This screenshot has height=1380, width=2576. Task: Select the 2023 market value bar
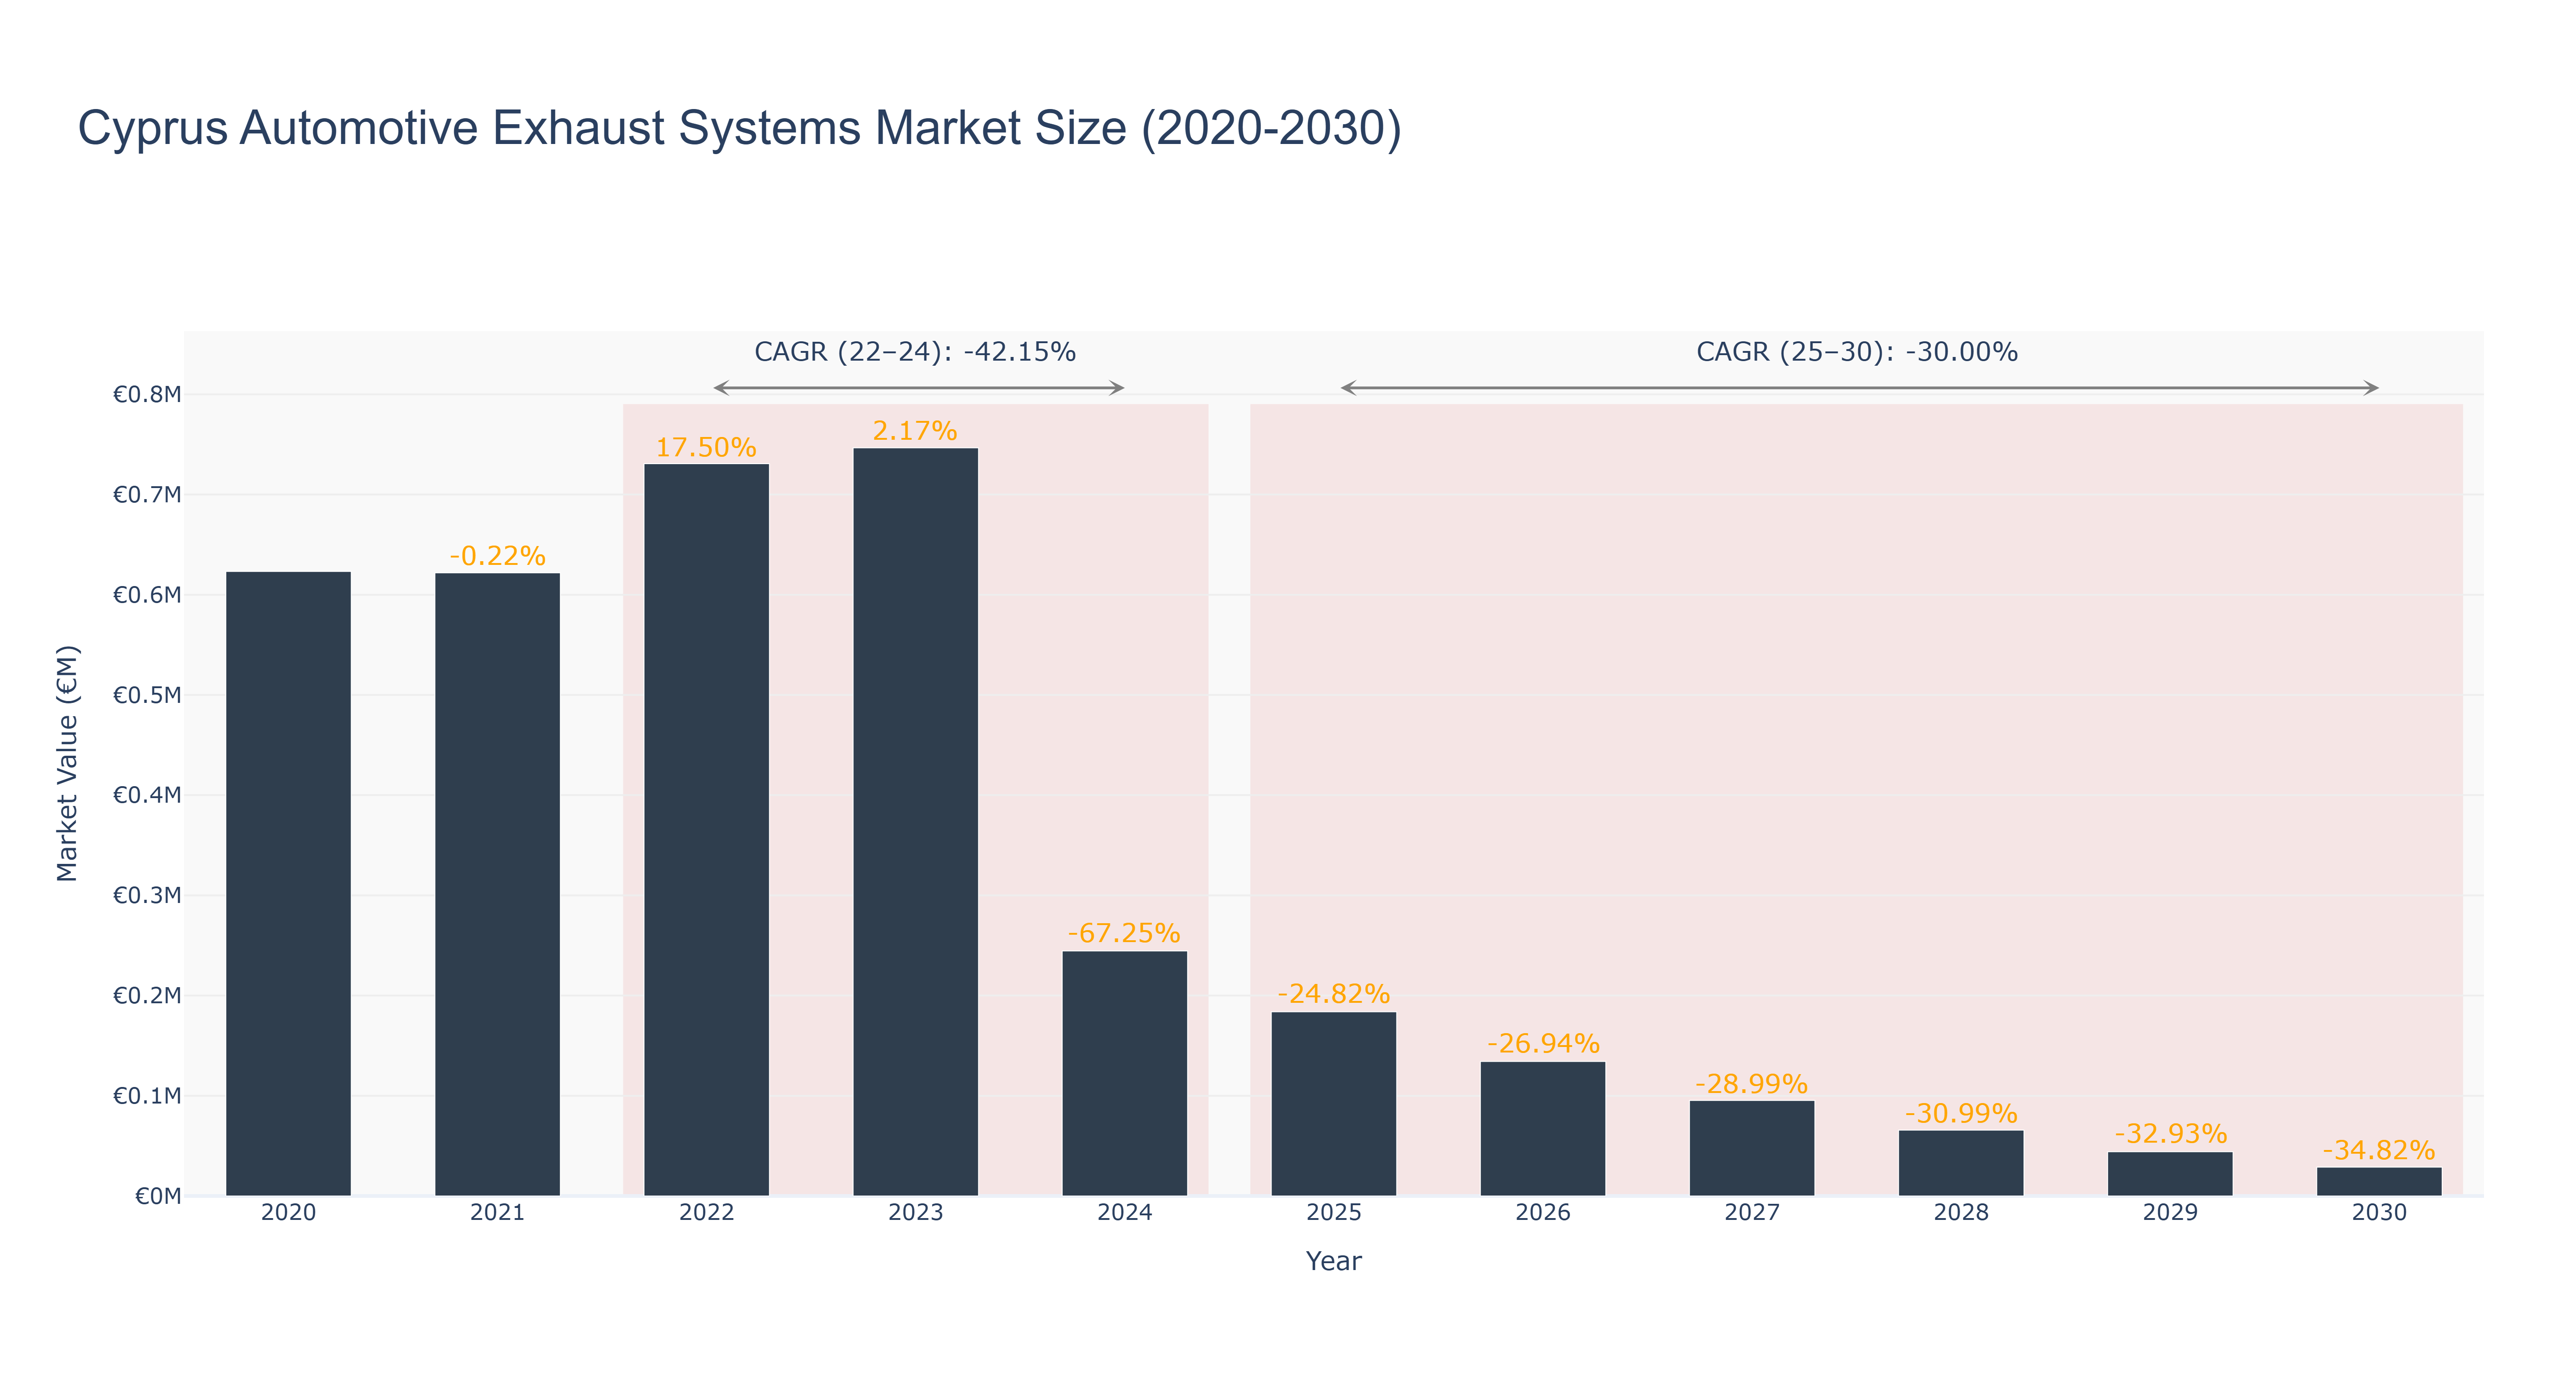[915, 822]
